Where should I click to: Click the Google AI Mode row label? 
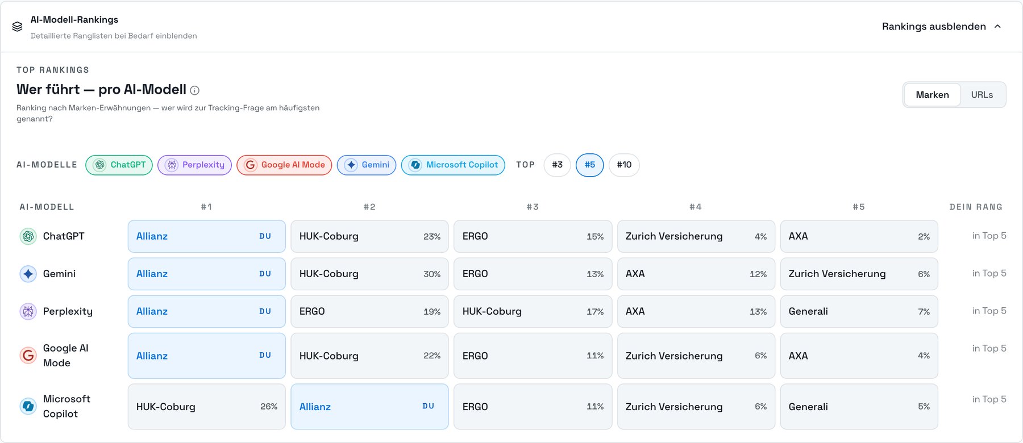[x=66, y=356]
